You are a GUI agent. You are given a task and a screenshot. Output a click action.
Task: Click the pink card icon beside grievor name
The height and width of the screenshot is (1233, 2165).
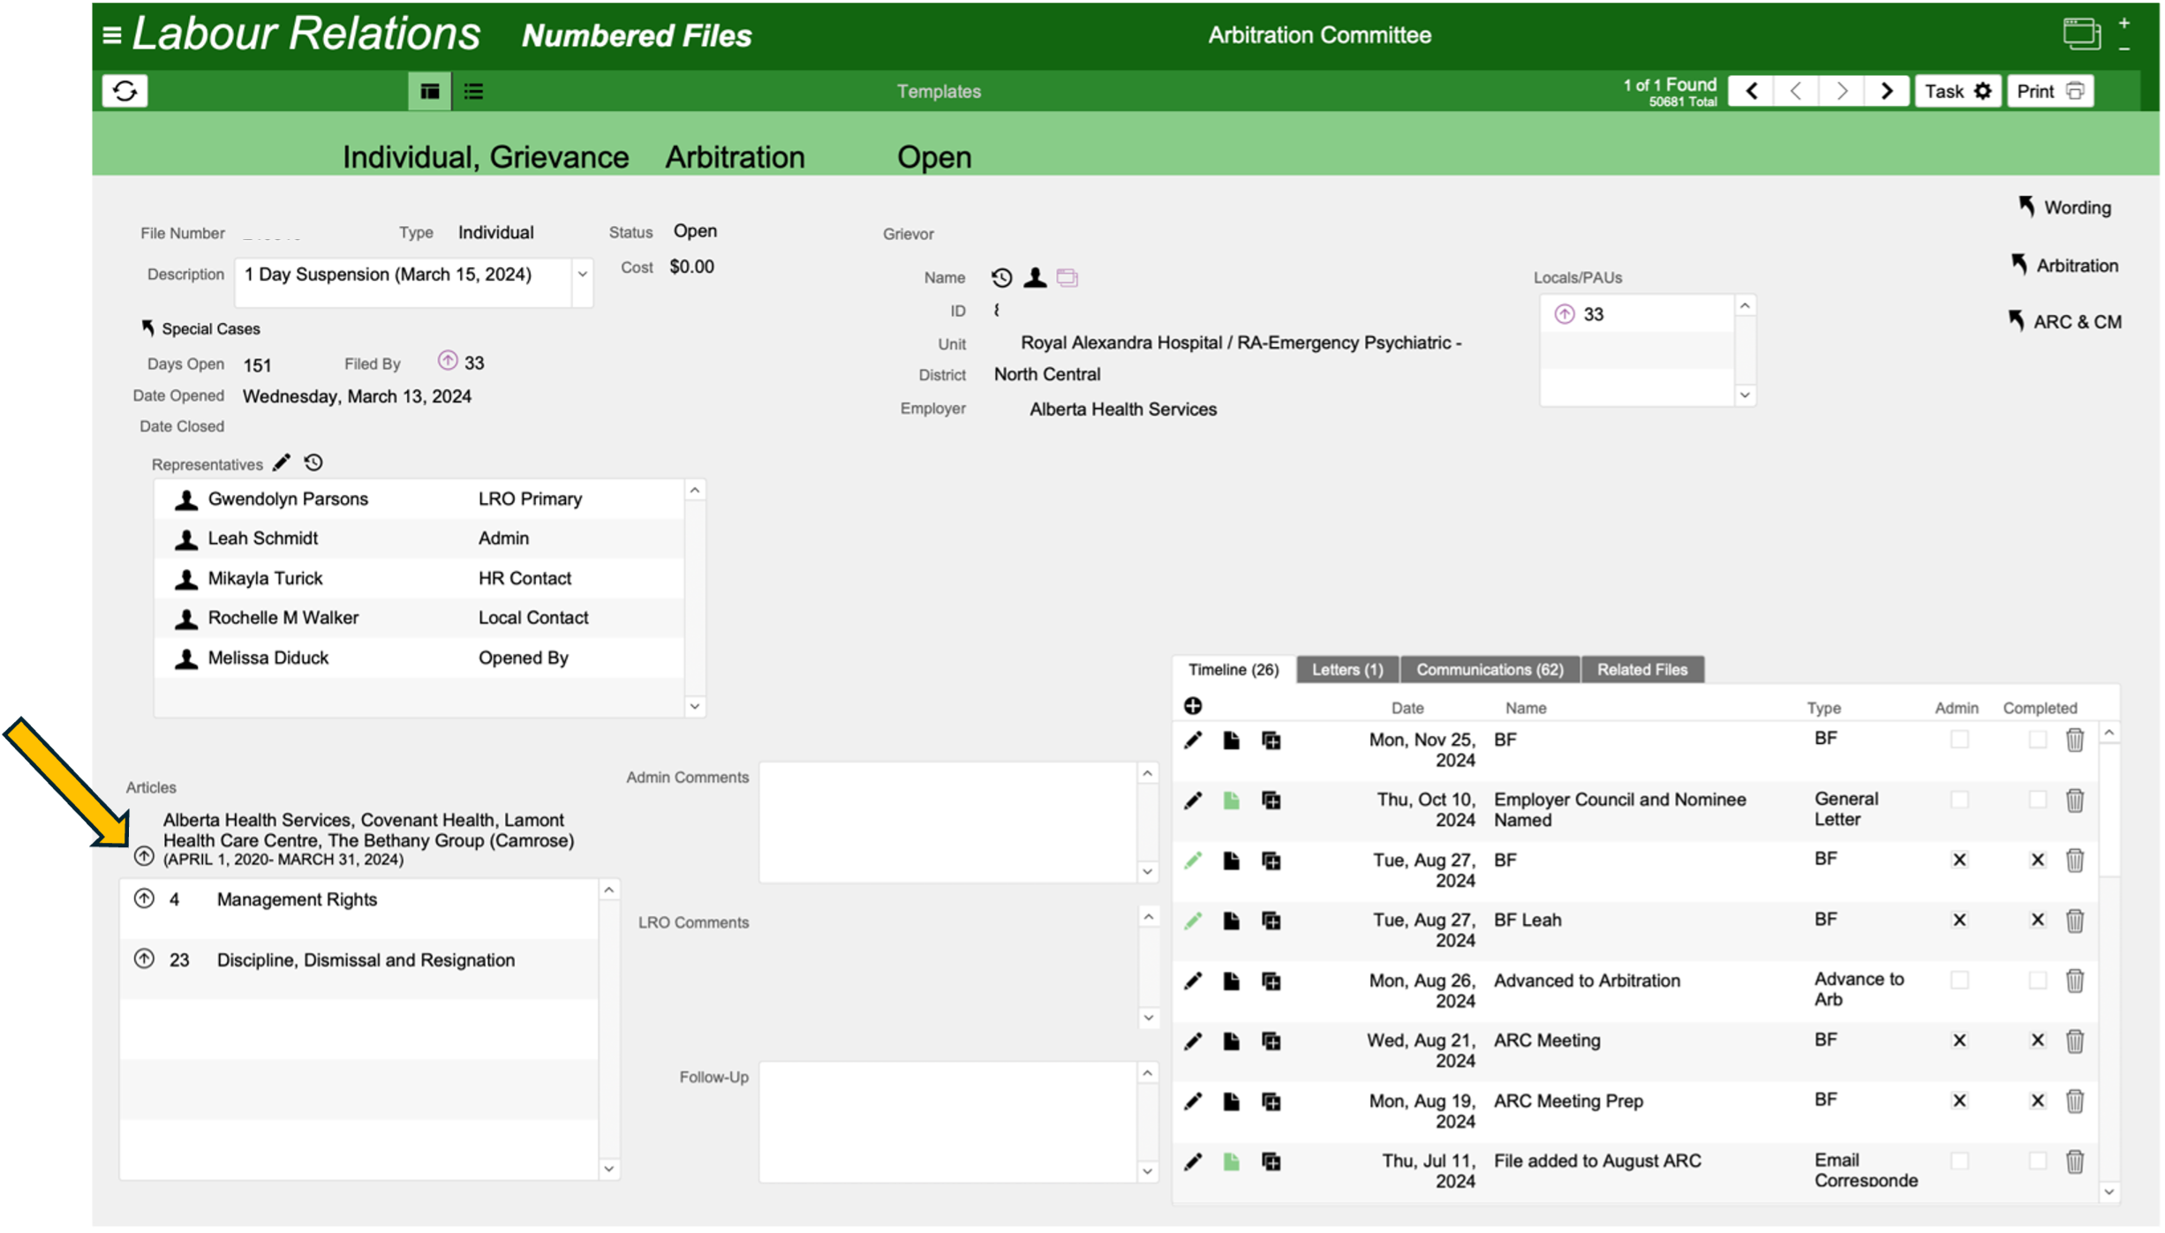tap(1067, 278)
